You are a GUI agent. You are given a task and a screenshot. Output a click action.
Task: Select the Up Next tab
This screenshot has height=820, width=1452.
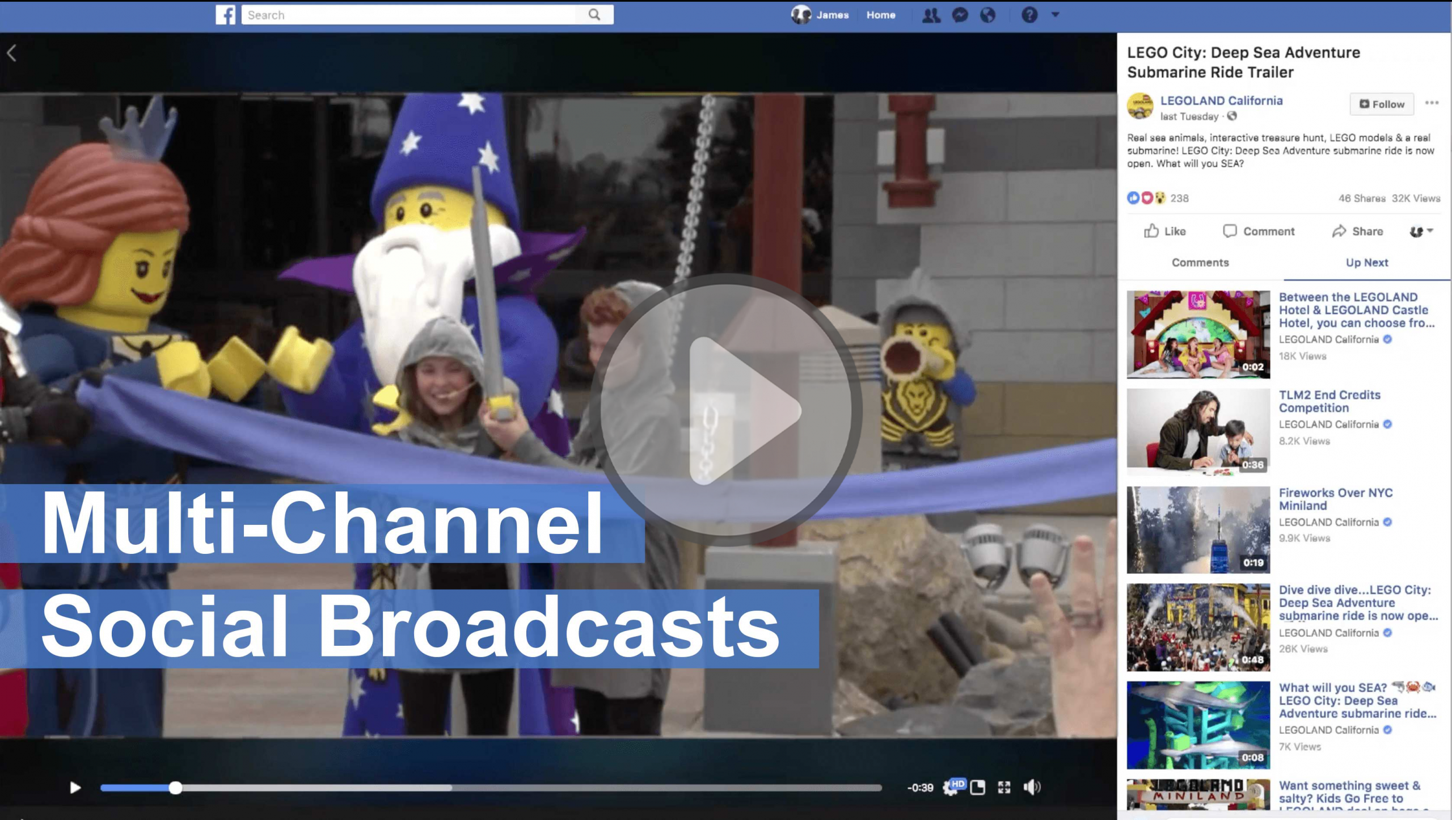pos(1367,263)
